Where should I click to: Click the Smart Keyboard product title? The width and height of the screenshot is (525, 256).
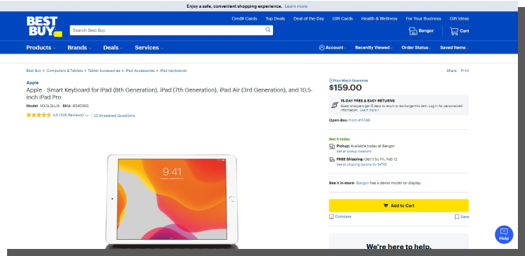click(x=169, y=94)
